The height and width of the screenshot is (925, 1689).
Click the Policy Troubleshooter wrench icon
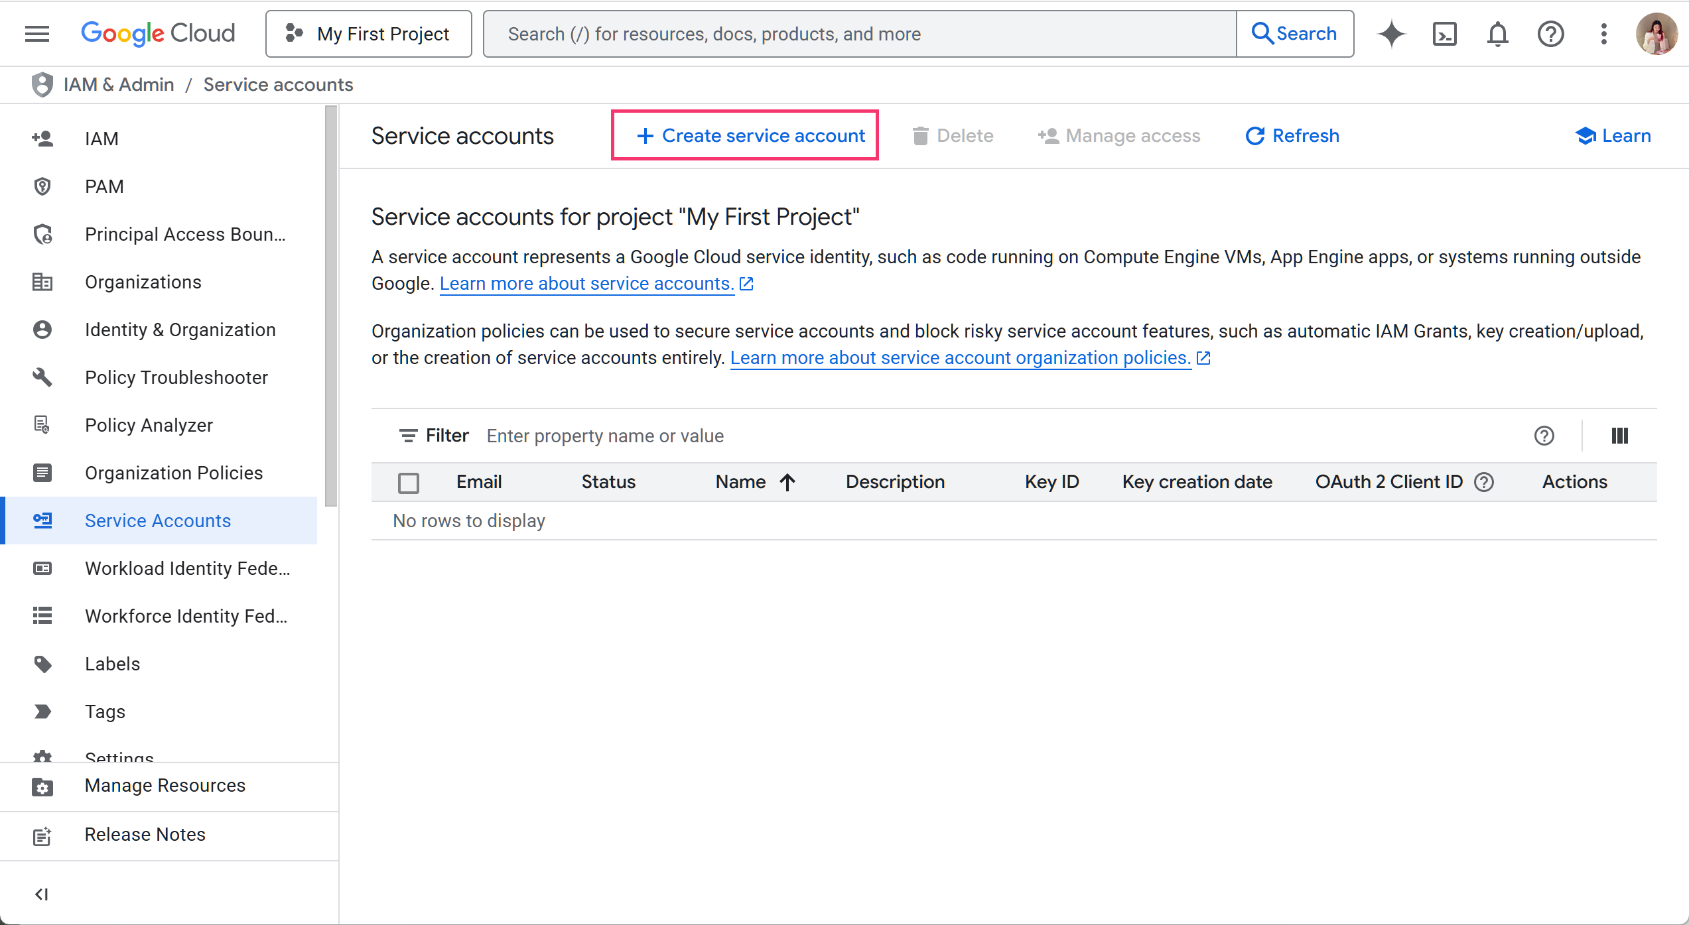pos(42,377)
